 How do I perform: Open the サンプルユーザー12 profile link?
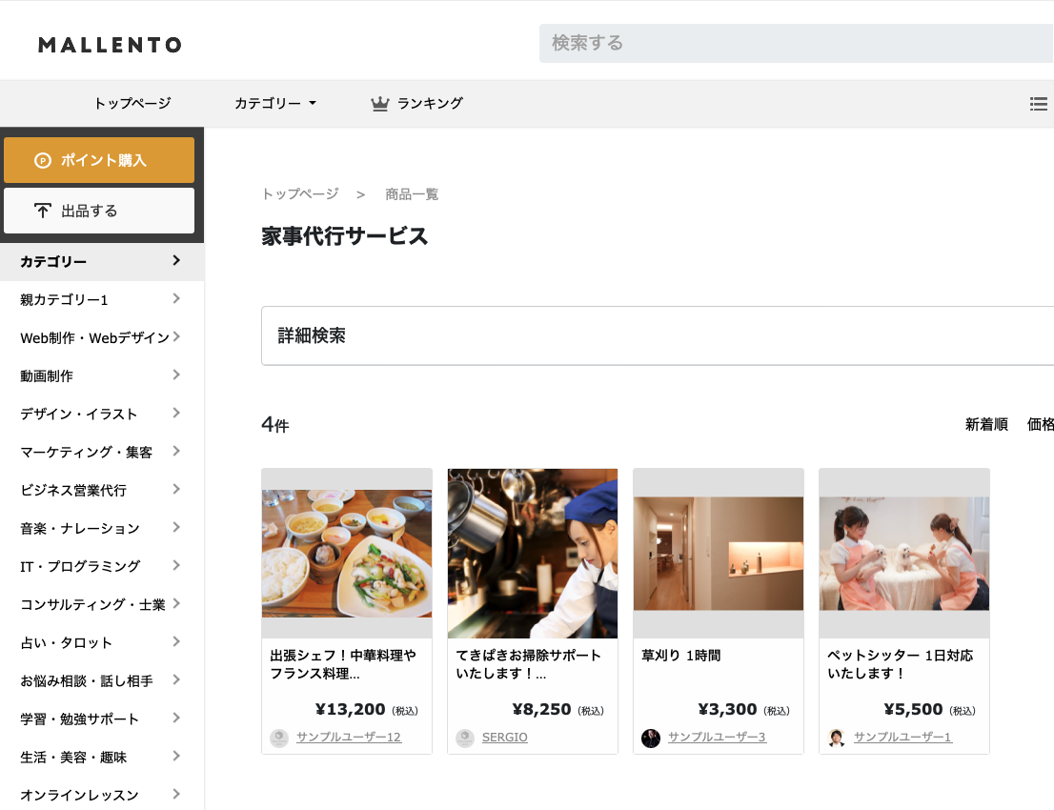pos(348,738)
